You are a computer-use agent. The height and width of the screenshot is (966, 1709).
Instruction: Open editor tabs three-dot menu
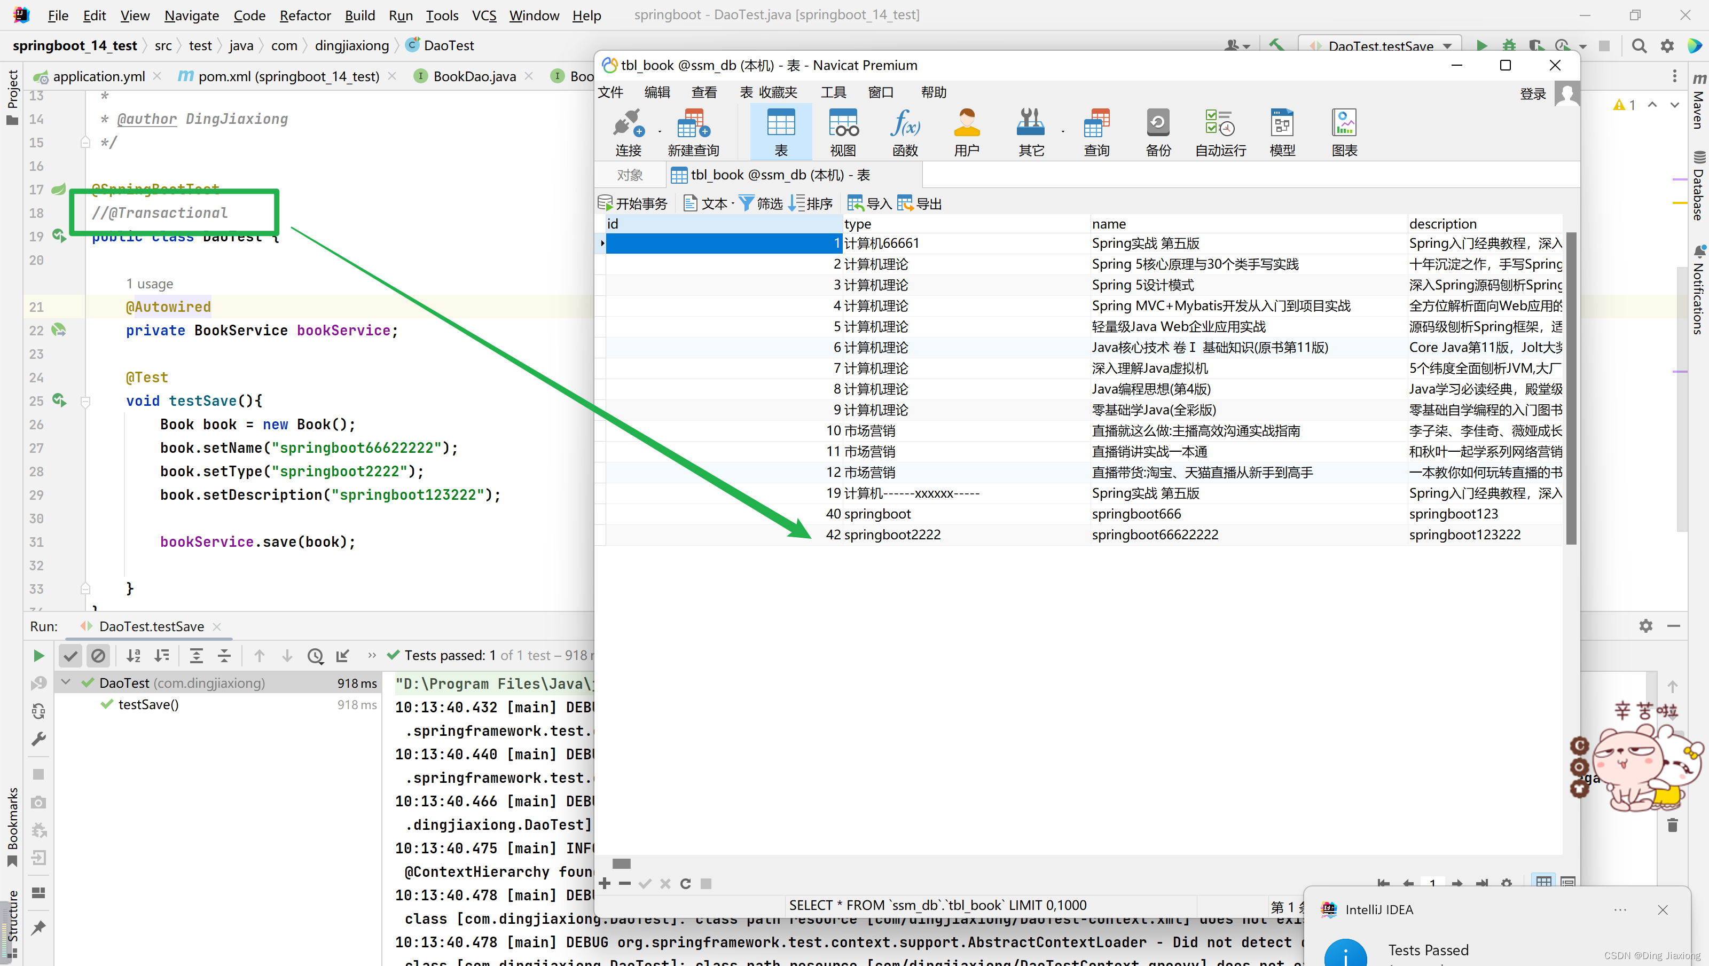click(1674, 76)
